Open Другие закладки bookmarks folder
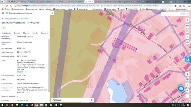The width and height of the screenshot is (191, 107). pyautogui.click(x=182, y=9)
